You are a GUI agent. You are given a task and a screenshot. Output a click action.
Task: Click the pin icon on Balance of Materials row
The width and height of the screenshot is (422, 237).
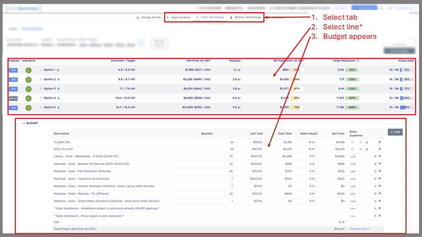[x=380, y=164]
